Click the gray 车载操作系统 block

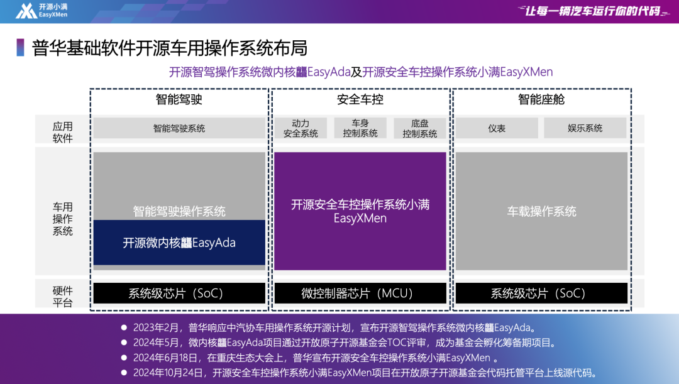pyautogui.click(x=541, y=211)
